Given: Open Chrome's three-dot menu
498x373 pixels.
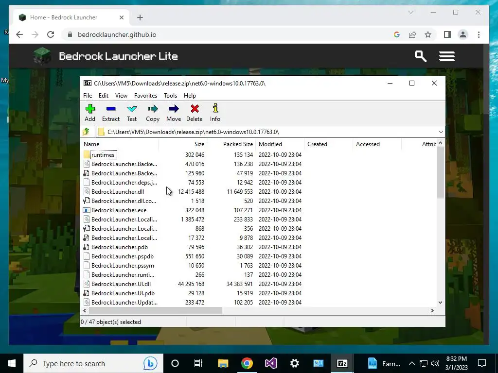Looking at the screenshot, I should tap(479, 34).
